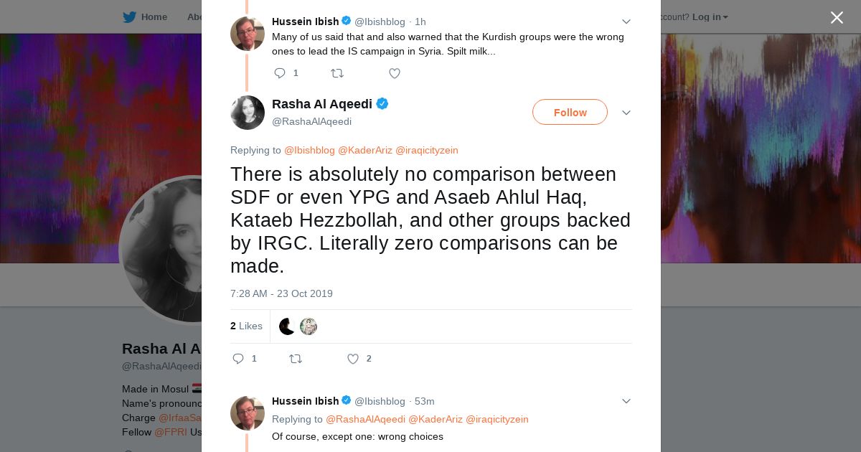
Task: Open the @Ibishblog mention link in Replying to
Action: (309, 150)
